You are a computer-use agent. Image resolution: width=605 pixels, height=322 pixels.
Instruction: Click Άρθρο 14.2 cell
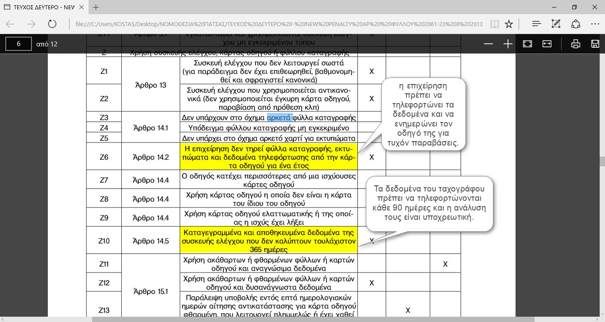tap(151, 157)
